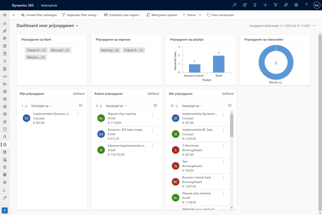The height and width of the screenshot is (215, 322).
Task: Toggle selection mode in Actieve prijsopgaven
Action: tap(155, 105)
